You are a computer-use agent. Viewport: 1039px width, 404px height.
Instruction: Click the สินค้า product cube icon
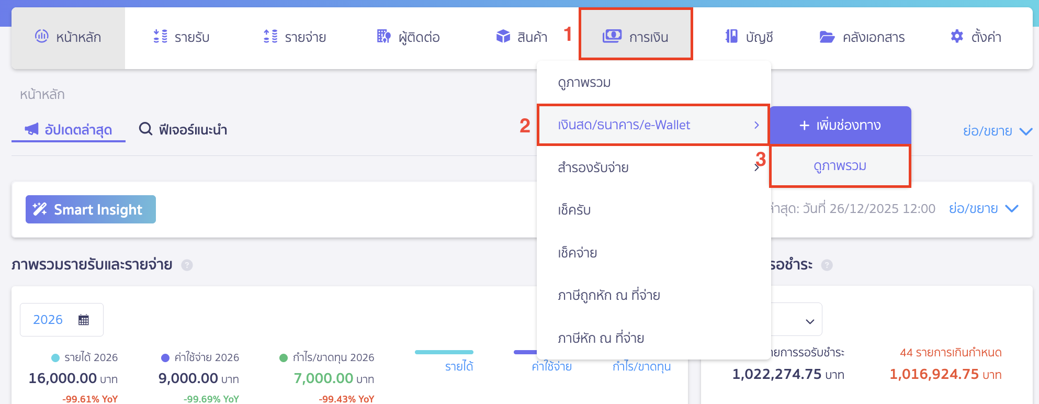[503, 37]
